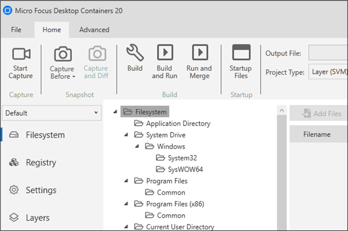Open the File menu
348x231 pixels.
click(16, 30)
